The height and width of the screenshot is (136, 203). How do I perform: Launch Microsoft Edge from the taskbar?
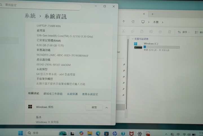tap(98, 133)
